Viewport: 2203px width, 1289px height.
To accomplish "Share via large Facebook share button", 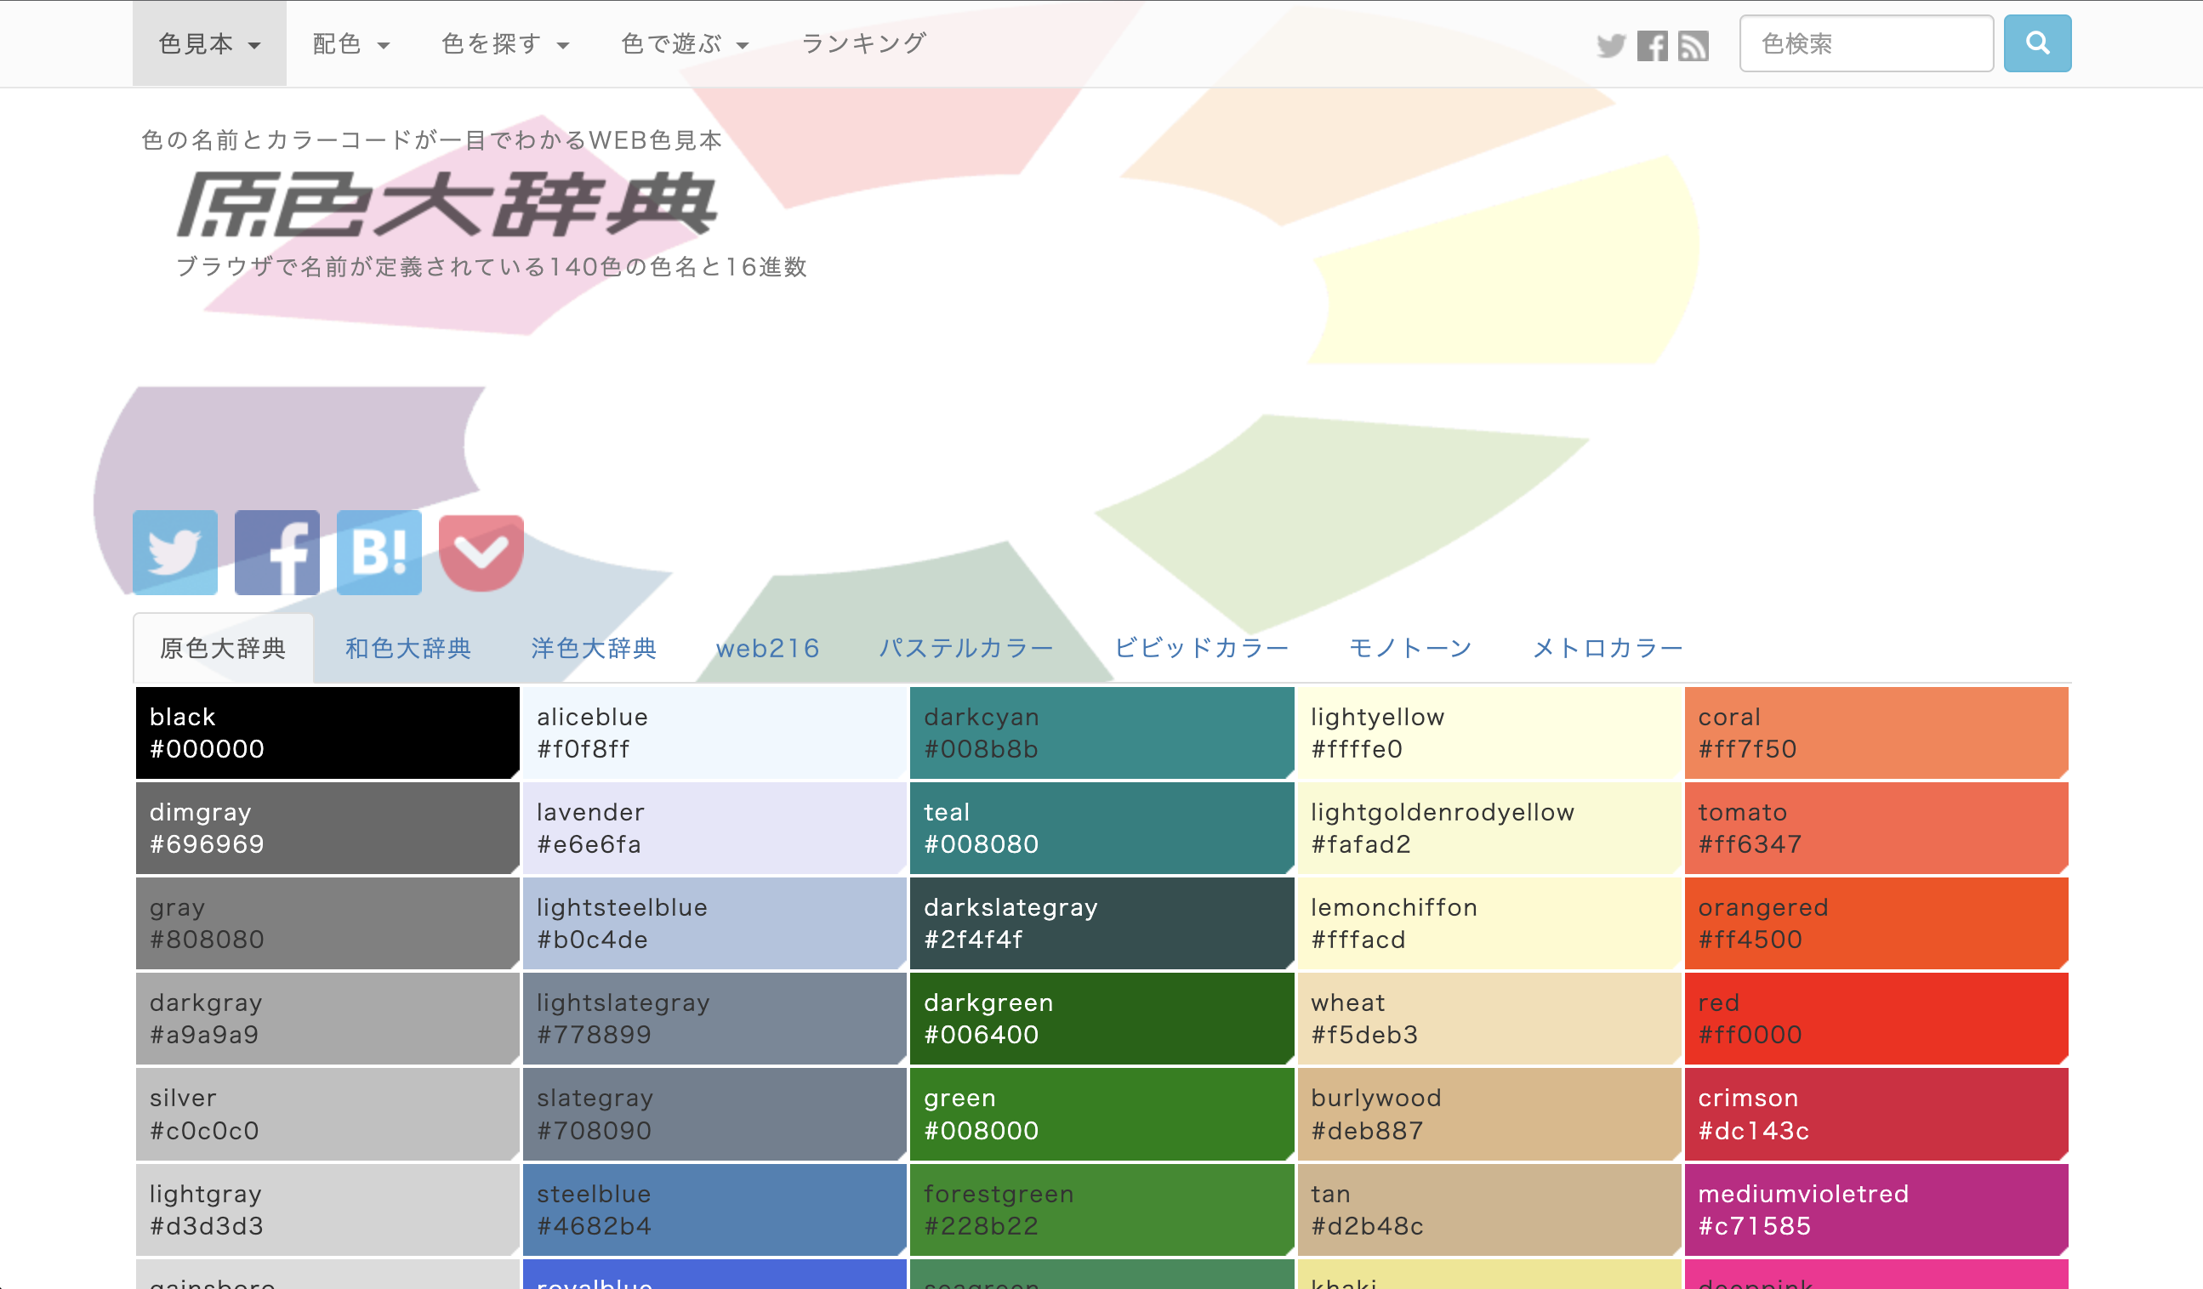I will [x=277, y=553].
